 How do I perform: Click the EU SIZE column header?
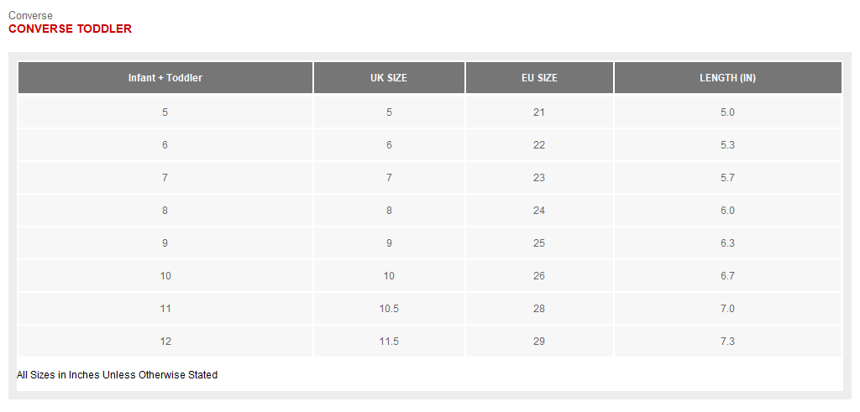point(539,78)
